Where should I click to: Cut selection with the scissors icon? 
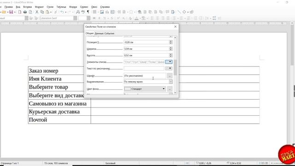click(x=37, y=12)
